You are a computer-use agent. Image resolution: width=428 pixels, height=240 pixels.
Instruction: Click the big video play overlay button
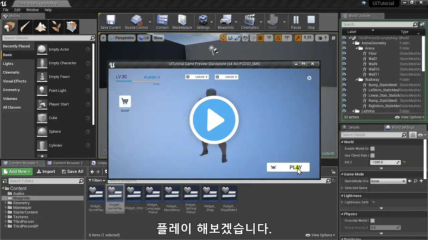coord(214,120)
